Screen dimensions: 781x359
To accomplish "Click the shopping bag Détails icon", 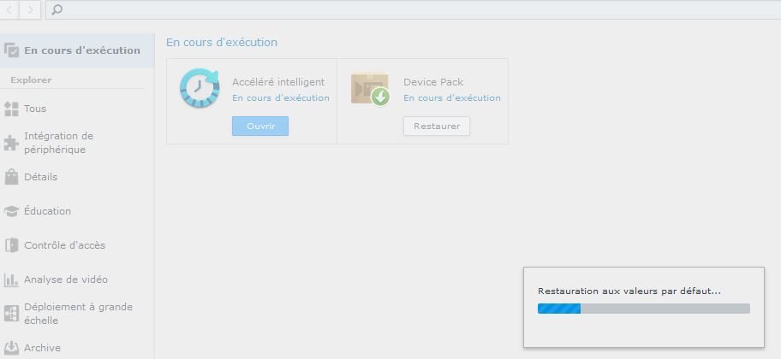I will [x=11, y=177].
